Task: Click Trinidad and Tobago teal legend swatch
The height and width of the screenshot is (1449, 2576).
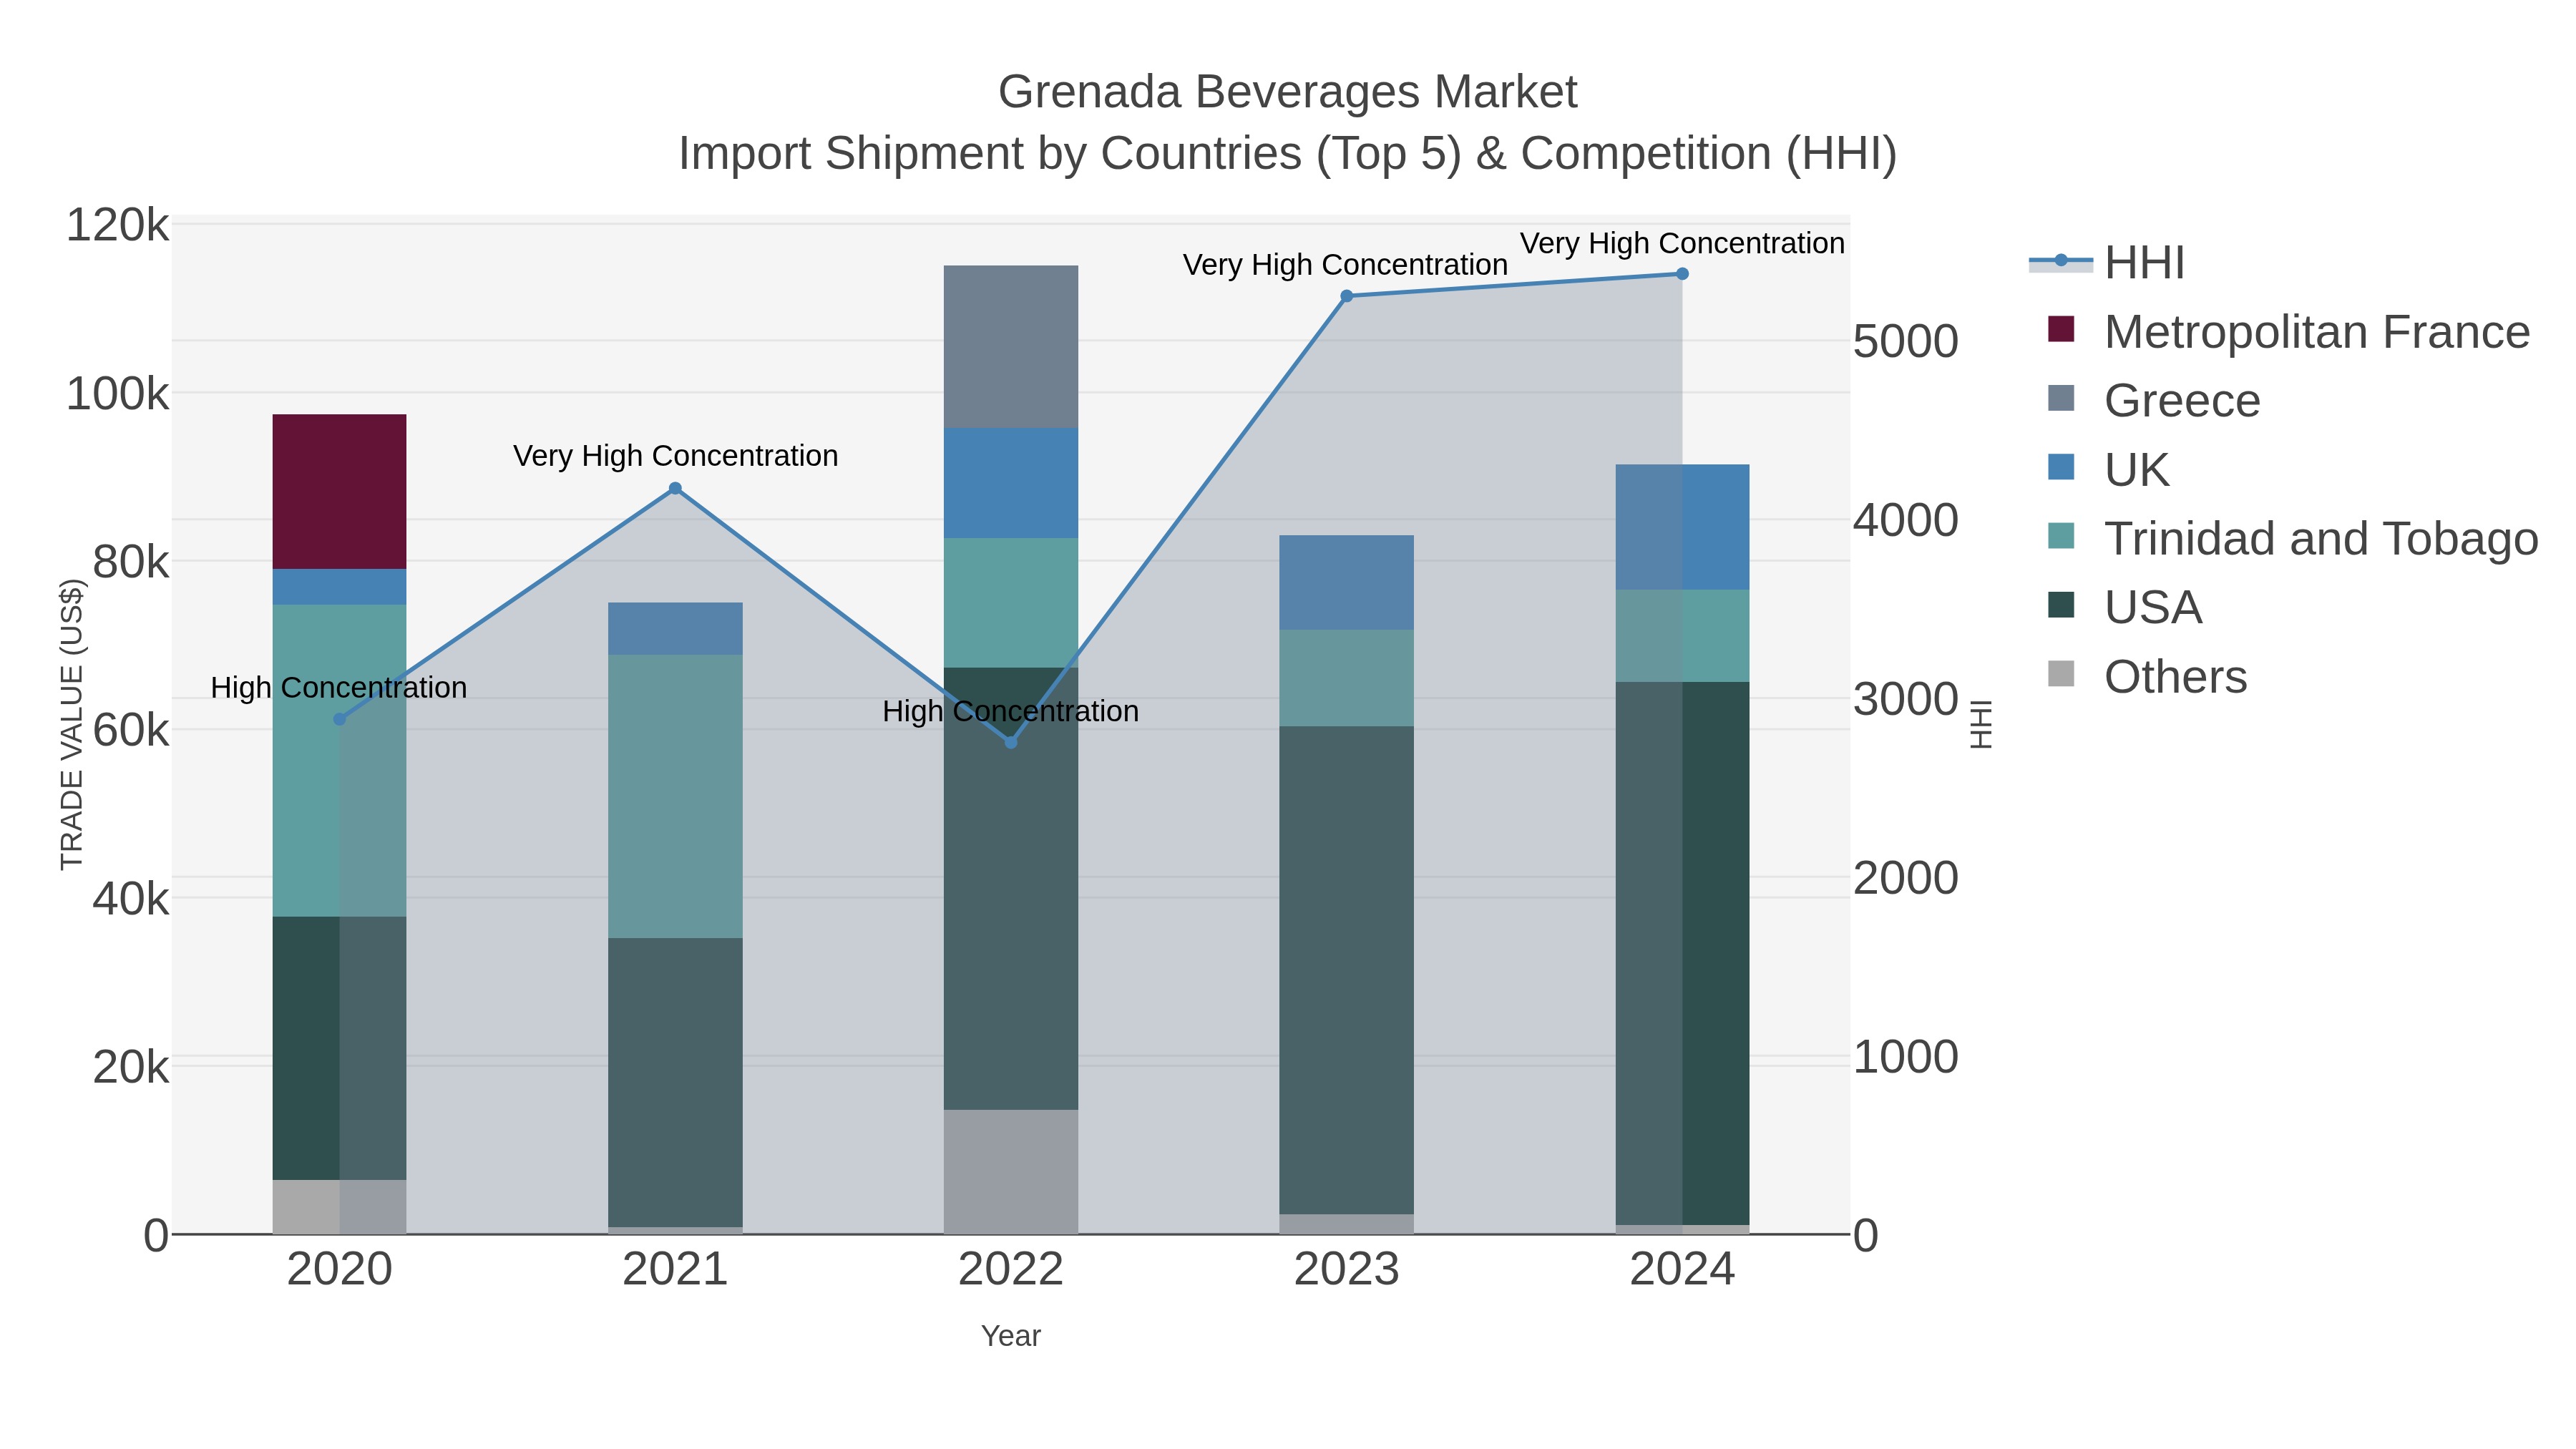Action: (2061, 536)
